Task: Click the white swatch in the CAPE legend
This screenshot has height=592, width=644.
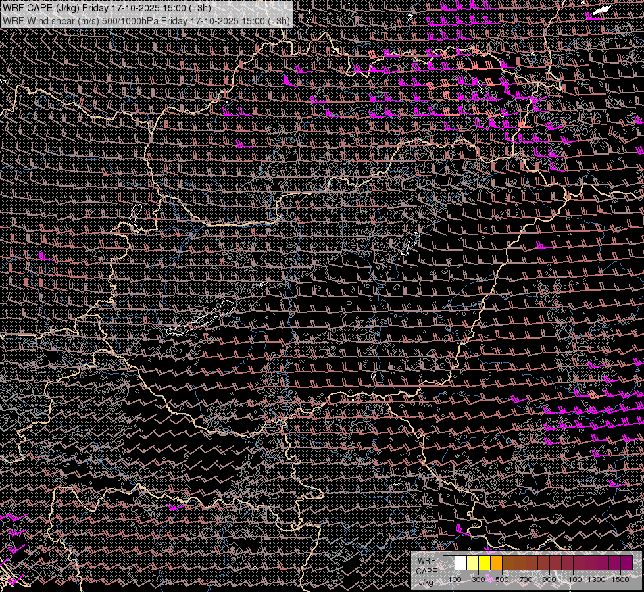Action: click(x=460, y=563)
